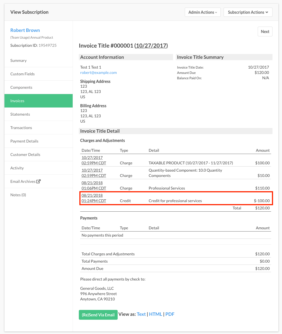This screenshot has width=282, height=334.
Task: Click the 08/21/2018 01:06PM CDT timestamp
Action: point(94,186)
